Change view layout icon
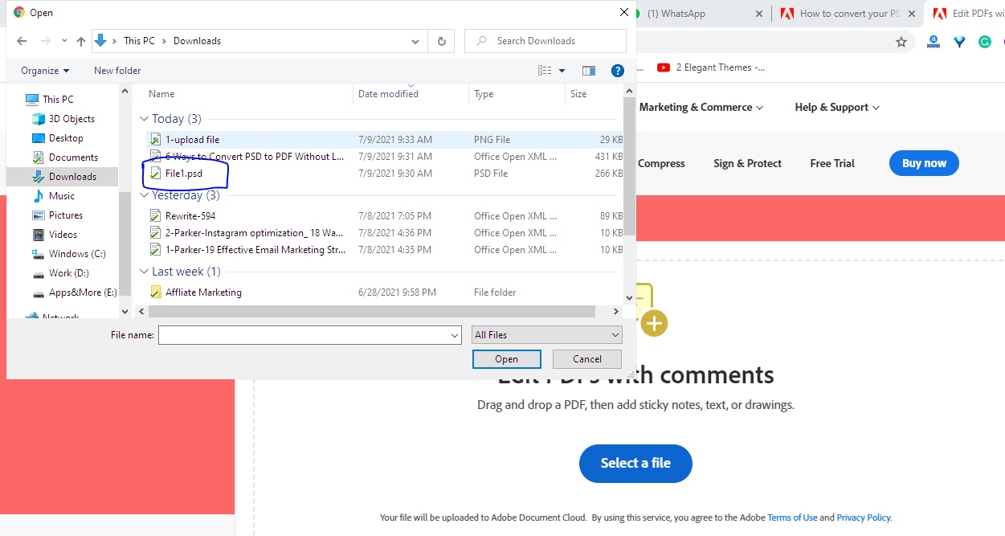The image size is (1005, 536). 545,71
